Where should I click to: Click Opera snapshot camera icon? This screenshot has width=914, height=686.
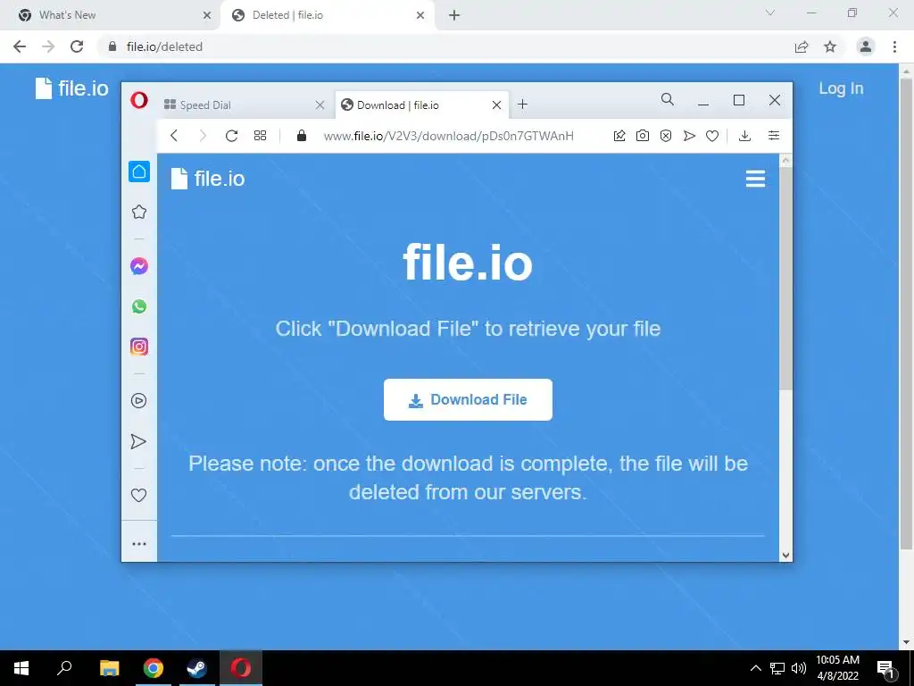pyautogui.click(x=643, y=136)
